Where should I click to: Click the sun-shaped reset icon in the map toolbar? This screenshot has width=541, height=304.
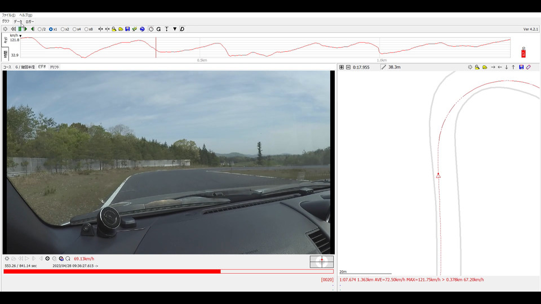[470, 67]
